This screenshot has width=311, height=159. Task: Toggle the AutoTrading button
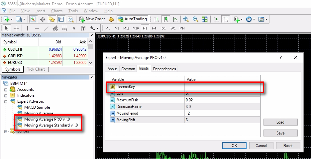click(132, 19)
